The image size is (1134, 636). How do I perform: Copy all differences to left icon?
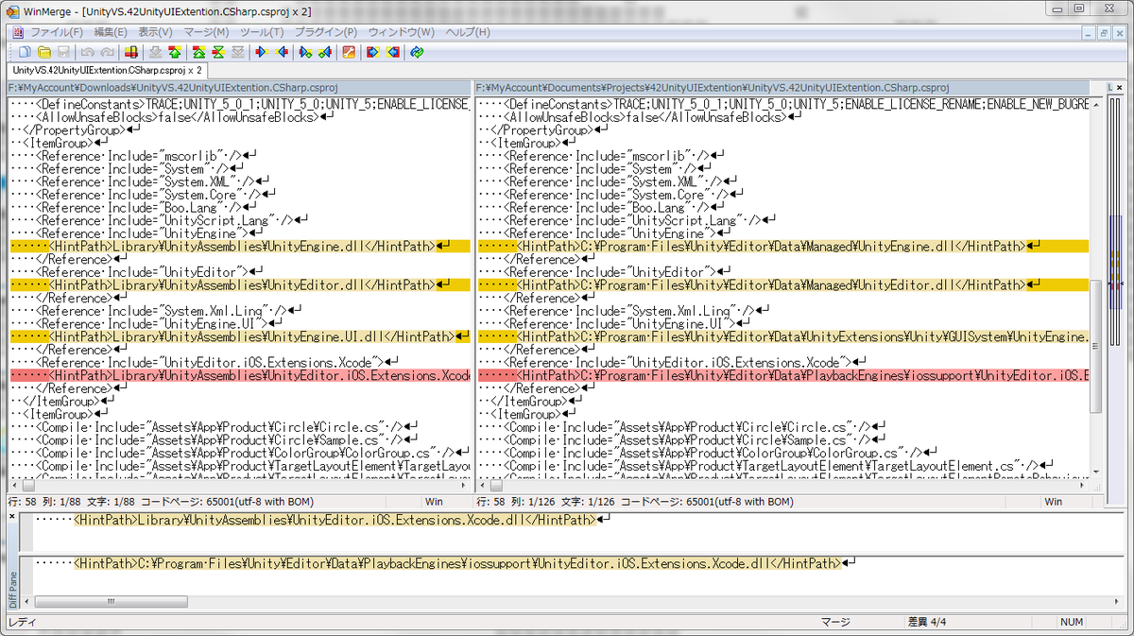(x=392, y=52)
